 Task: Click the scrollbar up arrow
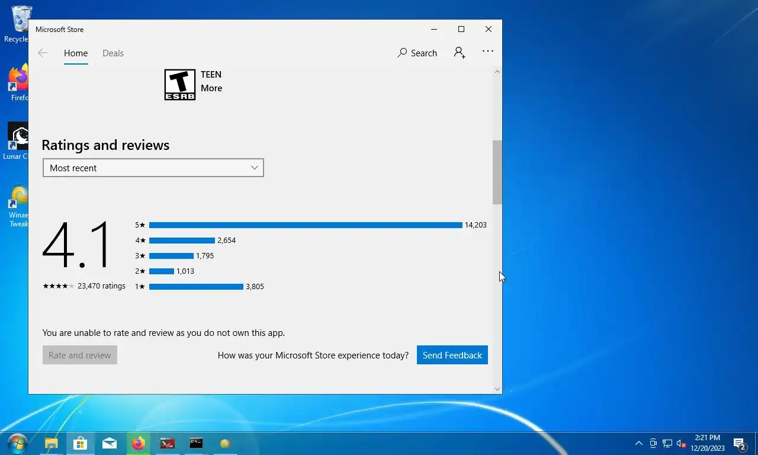(497, 72)
